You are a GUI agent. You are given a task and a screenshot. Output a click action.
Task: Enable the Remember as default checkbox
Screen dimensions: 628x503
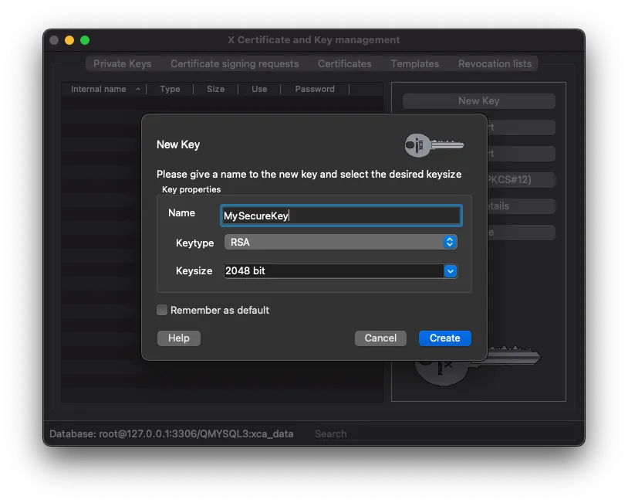coord(163,310)
